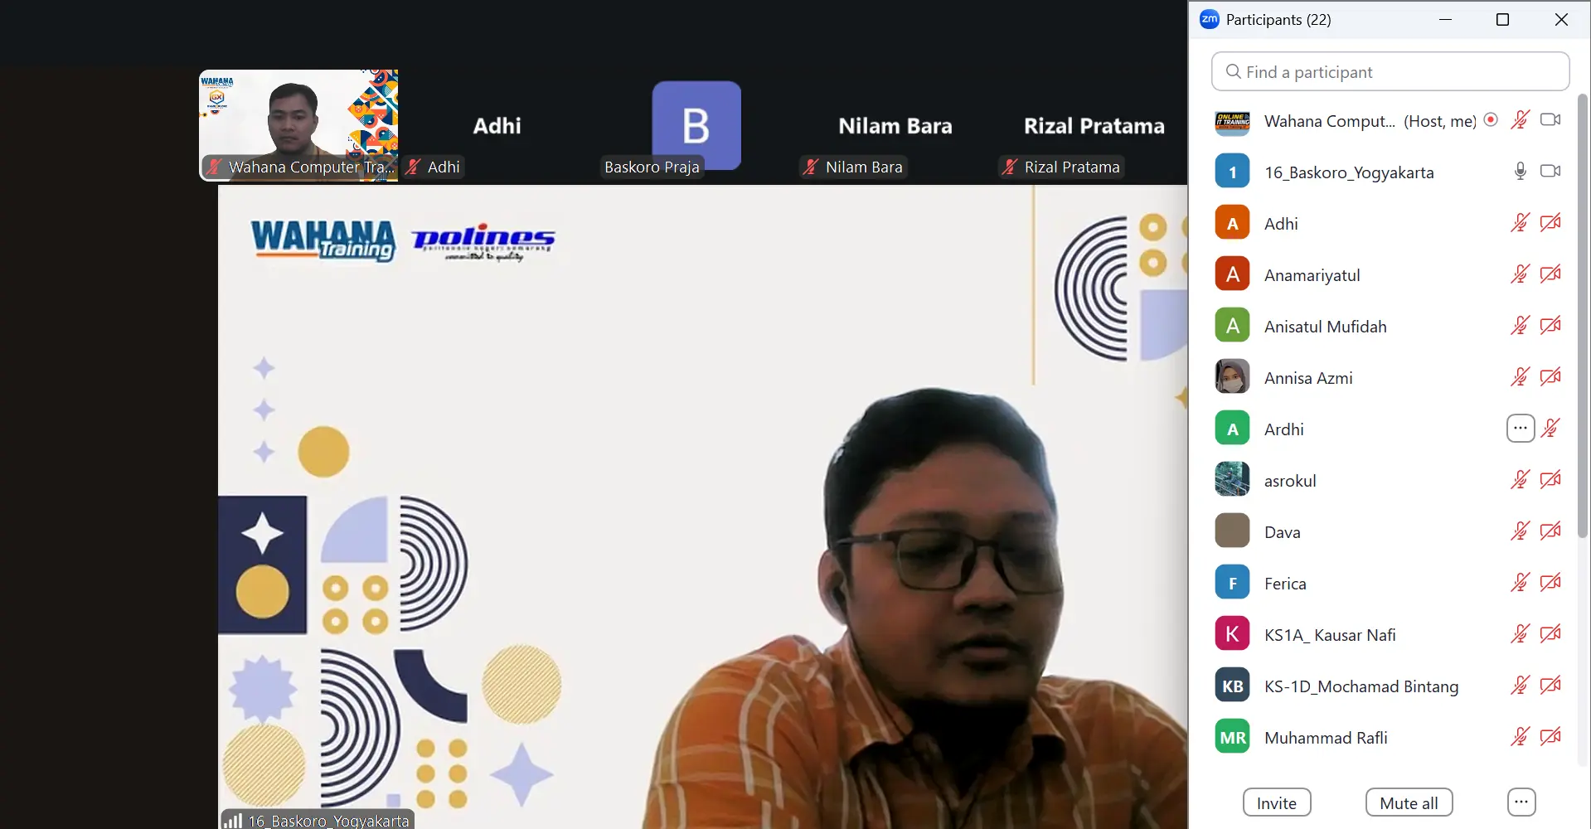
Task: Mute 16_Baskoro_Yogyakarta's microphone
Action: click(1520, 172)
